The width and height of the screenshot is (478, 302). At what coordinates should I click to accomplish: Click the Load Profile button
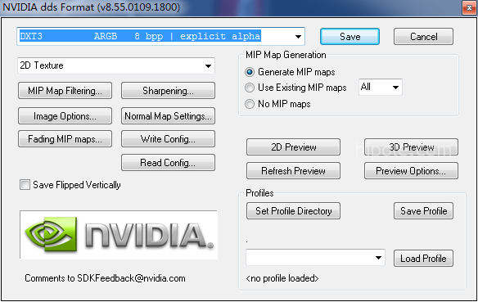click(x=423, y=259)
